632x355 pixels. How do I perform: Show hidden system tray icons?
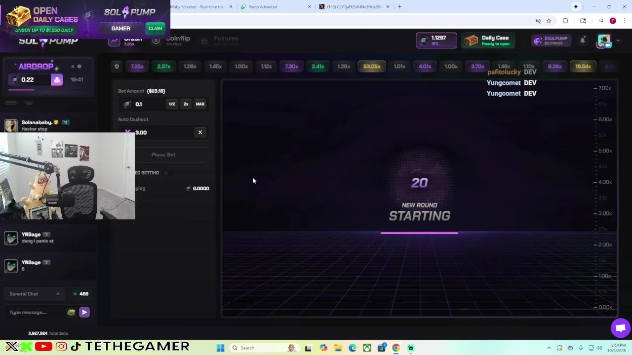(549, 348)
